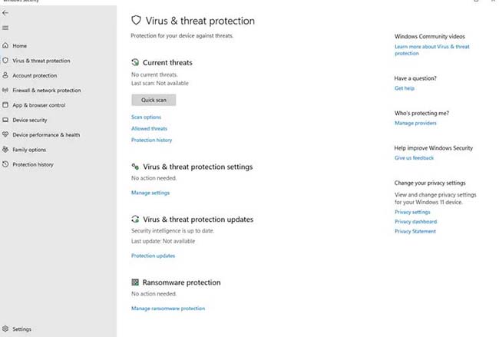Click the back arrow icon
499x337 pixels.
(x=6, y=13)
